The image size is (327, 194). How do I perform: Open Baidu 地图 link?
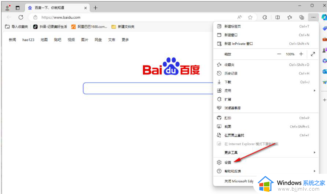pos(44,40)
